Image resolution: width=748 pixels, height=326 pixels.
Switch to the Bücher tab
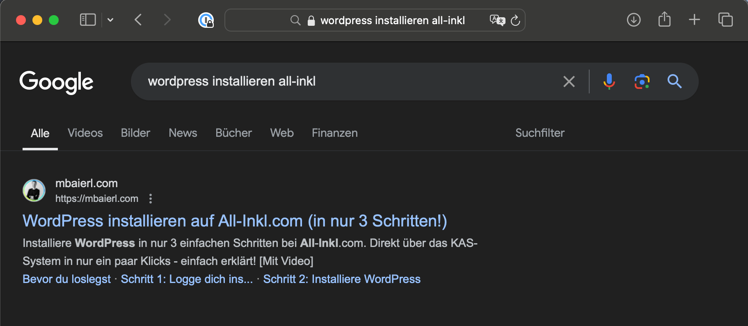pyautogui.click(x=233, y=133)
